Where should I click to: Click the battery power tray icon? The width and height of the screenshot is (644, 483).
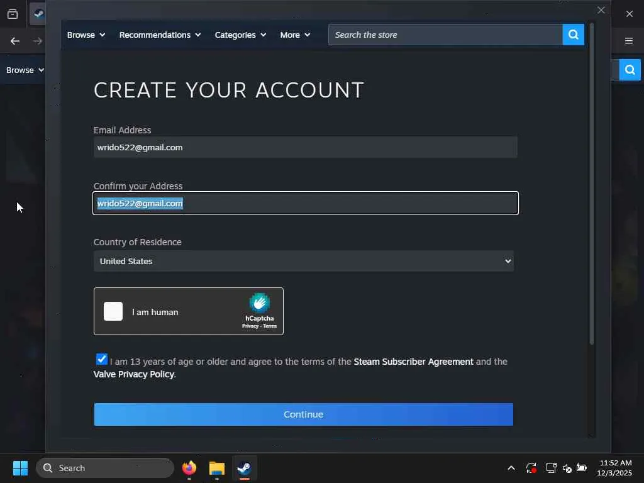click(582, 467)
